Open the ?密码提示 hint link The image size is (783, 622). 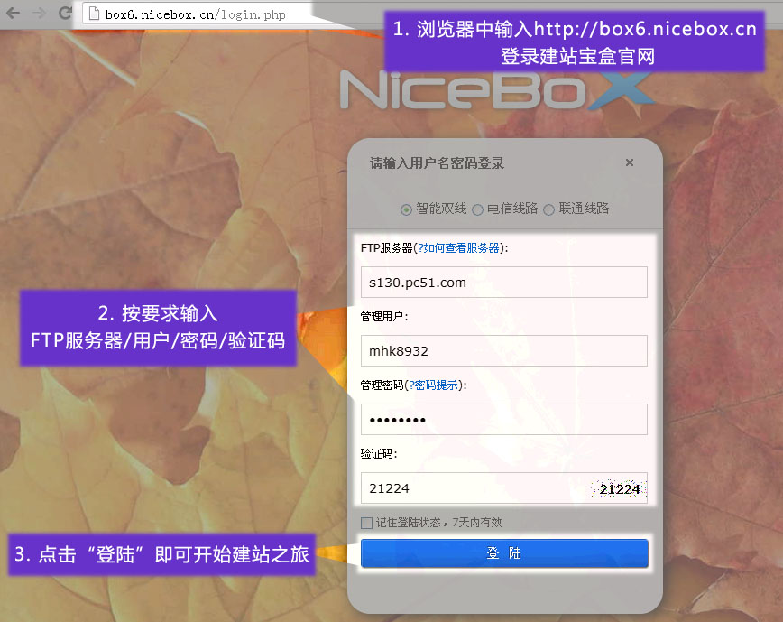[x=432, y=385]
